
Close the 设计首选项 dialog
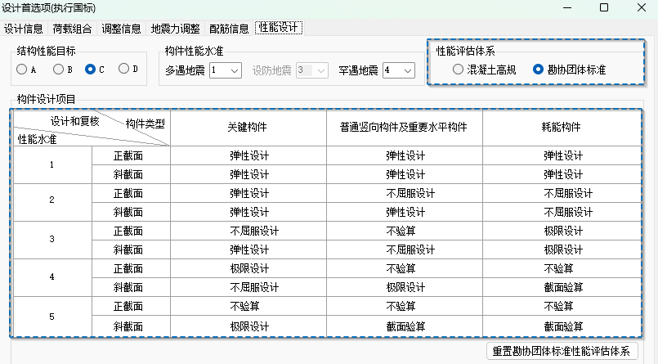(x=642, y=7)
